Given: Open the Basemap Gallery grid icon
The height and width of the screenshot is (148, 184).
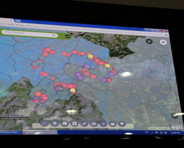Looking at the screenshot, I should [74, 123].
